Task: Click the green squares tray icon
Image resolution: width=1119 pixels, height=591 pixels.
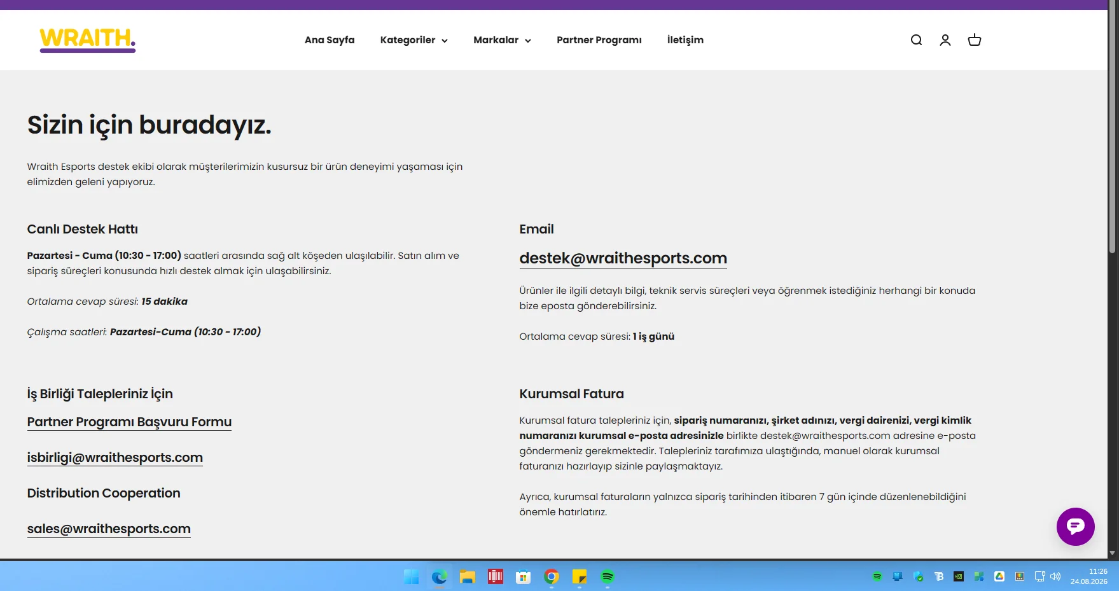Action: click(x=979, y=576)
